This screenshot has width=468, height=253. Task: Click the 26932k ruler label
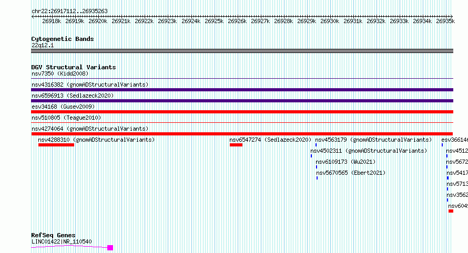tap(376, 21)
